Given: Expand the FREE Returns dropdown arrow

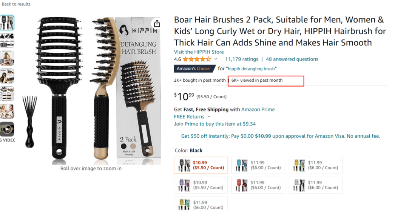Looking at the screenshot, I should tap(209, 117).
